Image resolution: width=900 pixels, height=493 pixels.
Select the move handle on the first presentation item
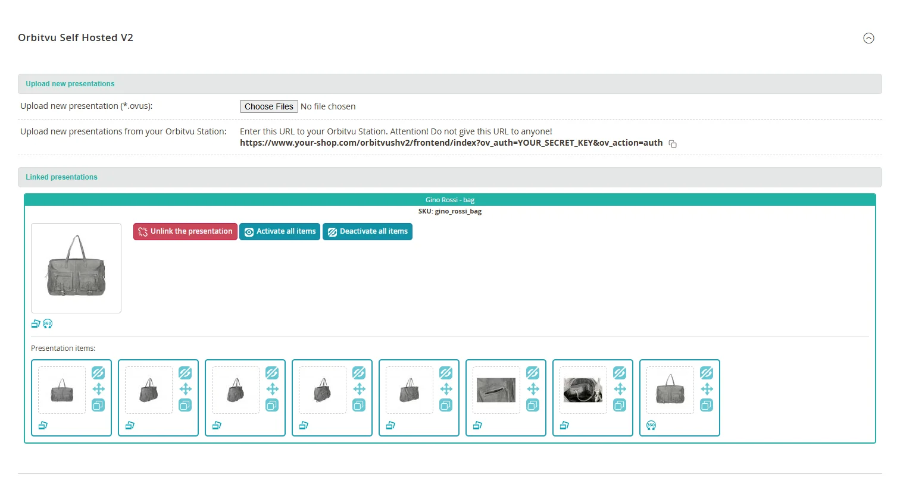point(98,389)
